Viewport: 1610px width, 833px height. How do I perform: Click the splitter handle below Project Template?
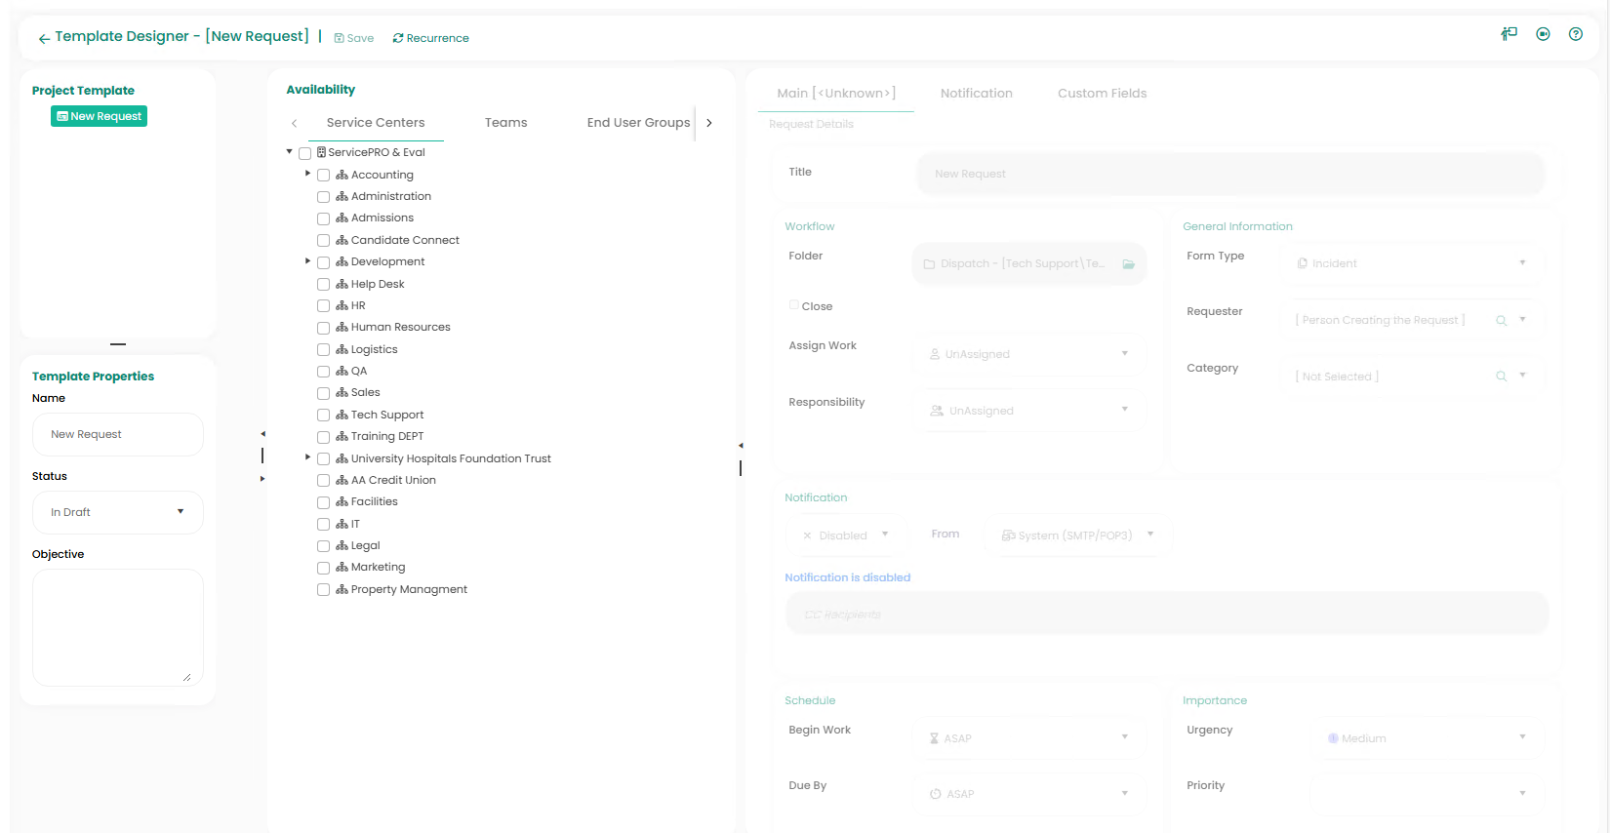click(118, 344)
